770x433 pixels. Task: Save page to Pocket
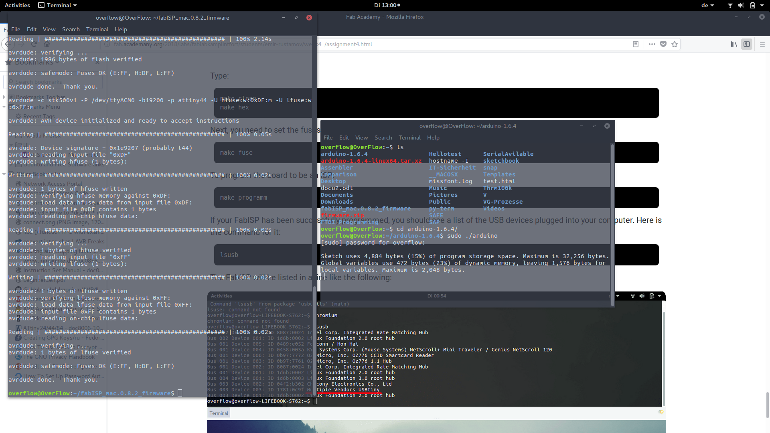(x=663, y=44)
